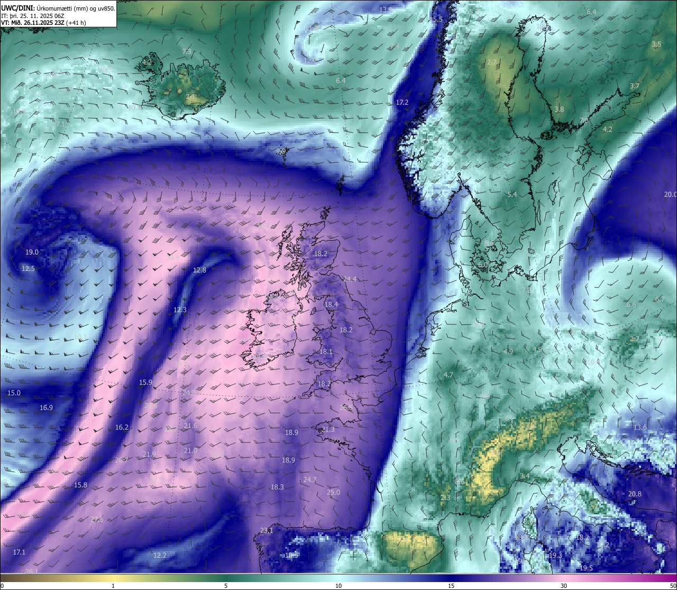Click the 9.9 value near the Faroe Islands
This screenshot has width=677, height=590.
tap(281, 151)
